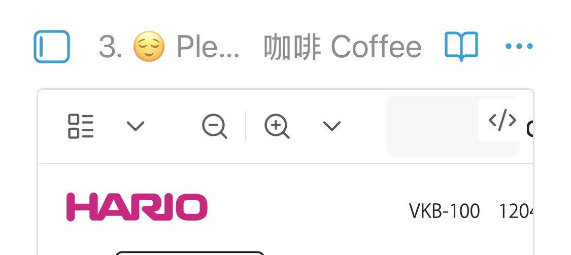Open the "3. Ple..." parent breadcrumb
Screen dimensions: 571x255
169,47
